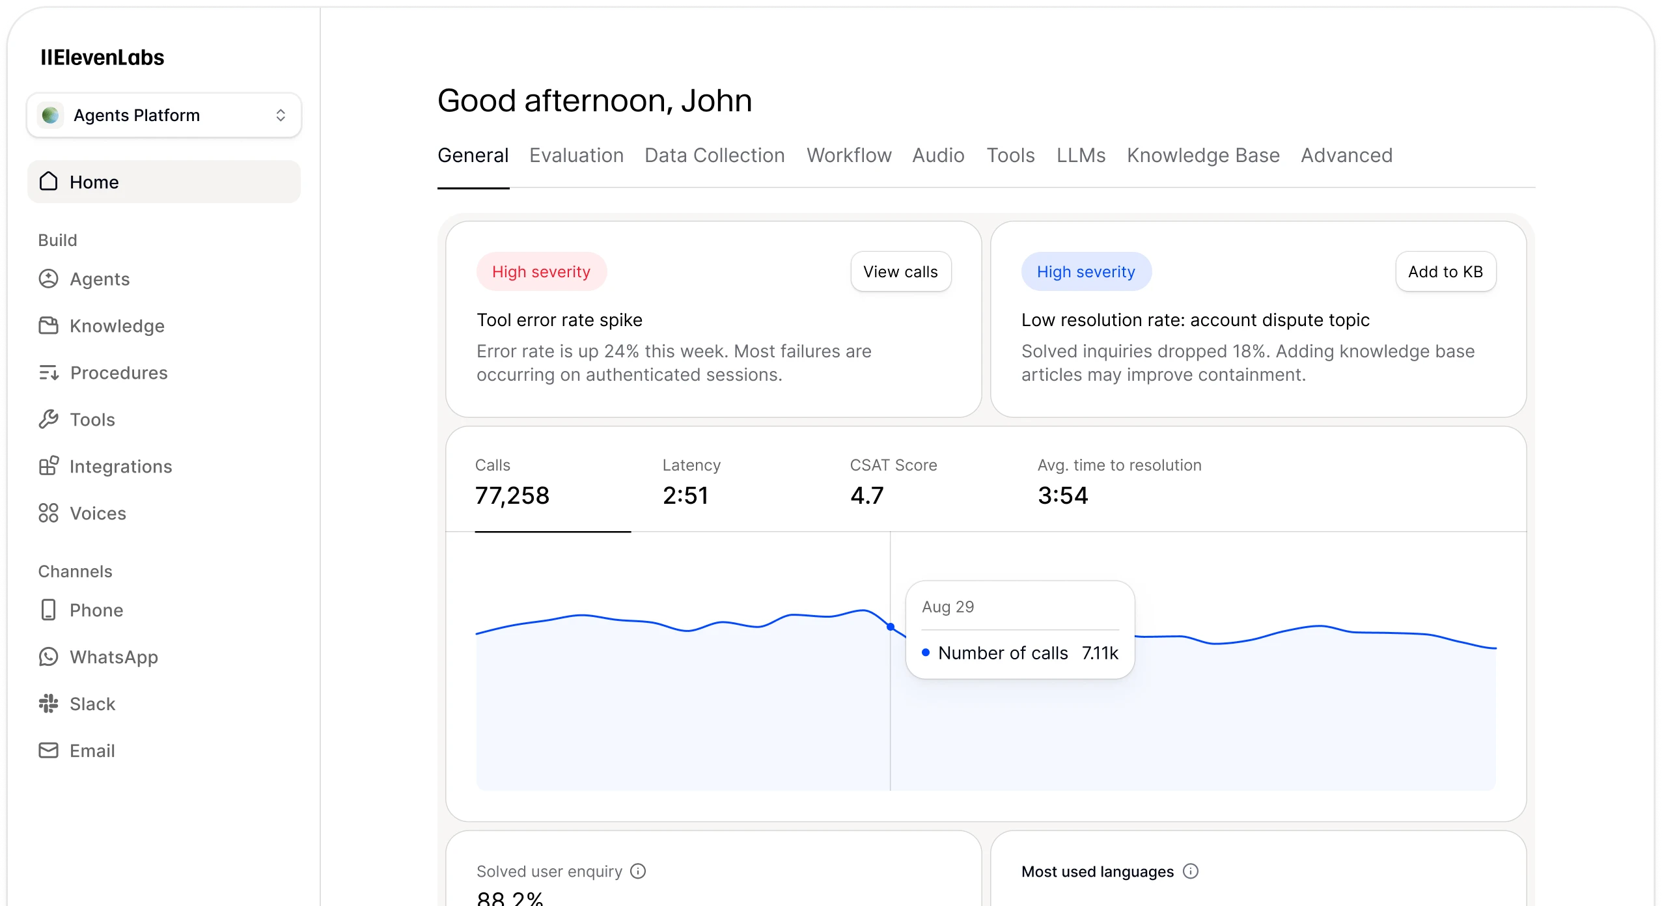Screen dimensions: 1662x906
Task: Open the Email channel
Action: point(164,750)
